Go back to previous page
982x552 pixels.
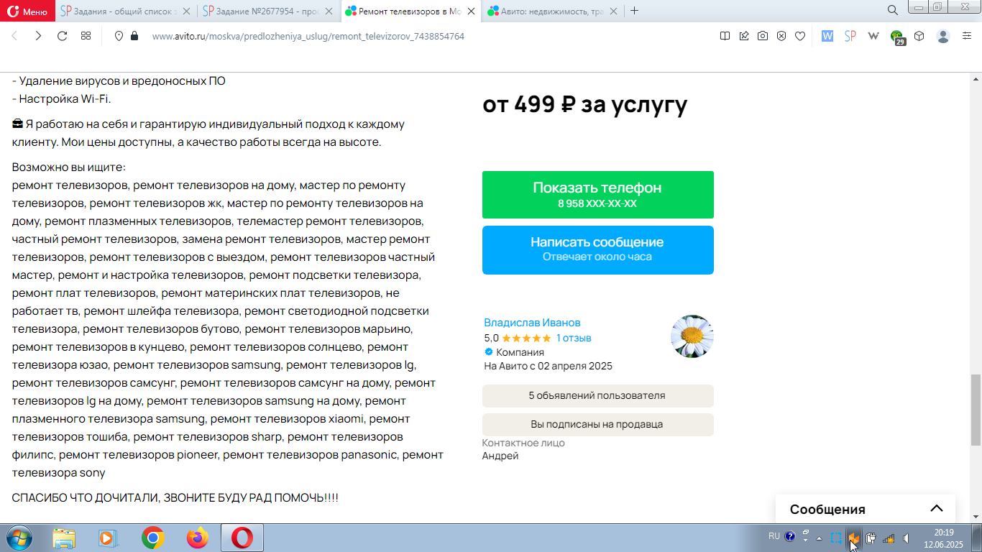(14, 36)
